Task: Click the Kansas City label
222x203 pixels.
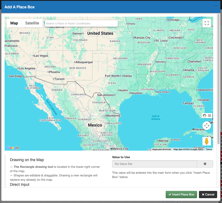Action: [142, 38]
